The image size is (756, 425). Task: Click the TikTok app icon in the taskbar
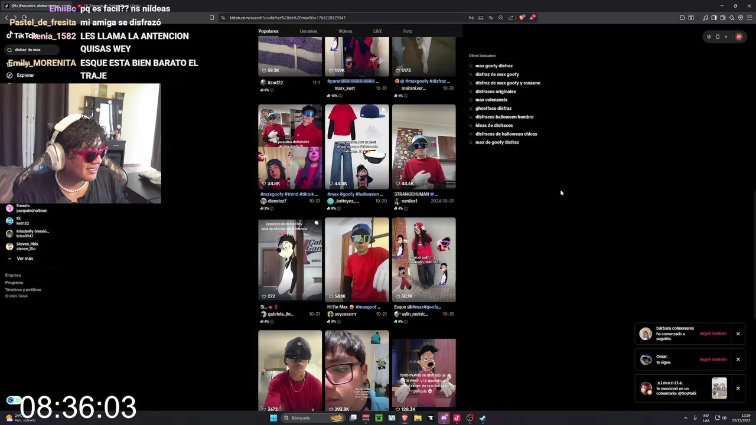click(457, 418)
